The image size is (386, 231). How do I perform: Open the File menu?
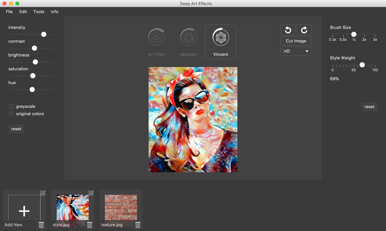point(9,12)
